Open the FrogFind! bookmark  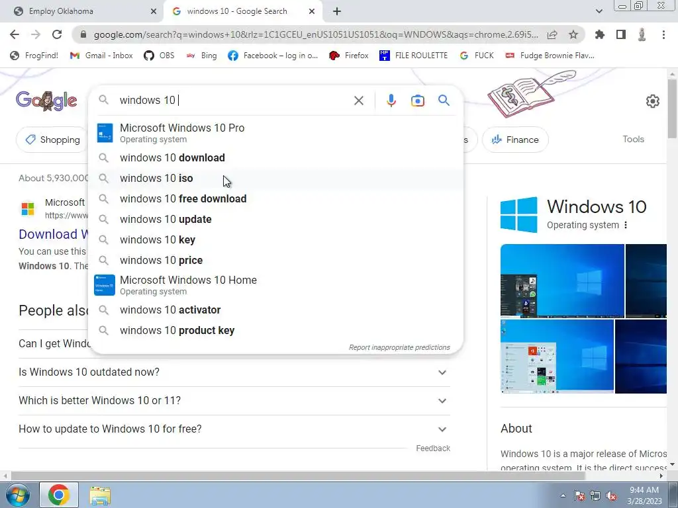click(34, 56)
